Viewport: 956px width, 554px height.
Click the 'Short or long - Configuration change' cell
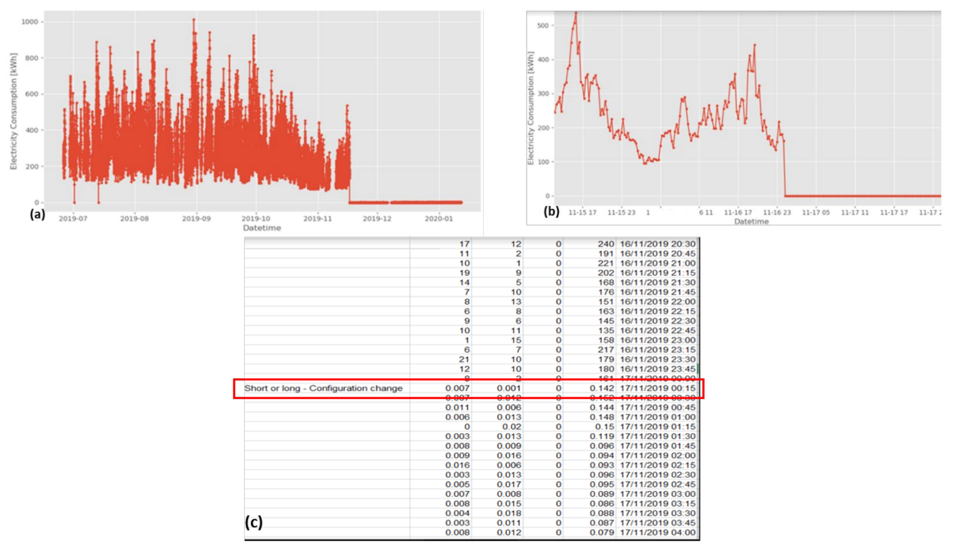(x=323, y=388)
